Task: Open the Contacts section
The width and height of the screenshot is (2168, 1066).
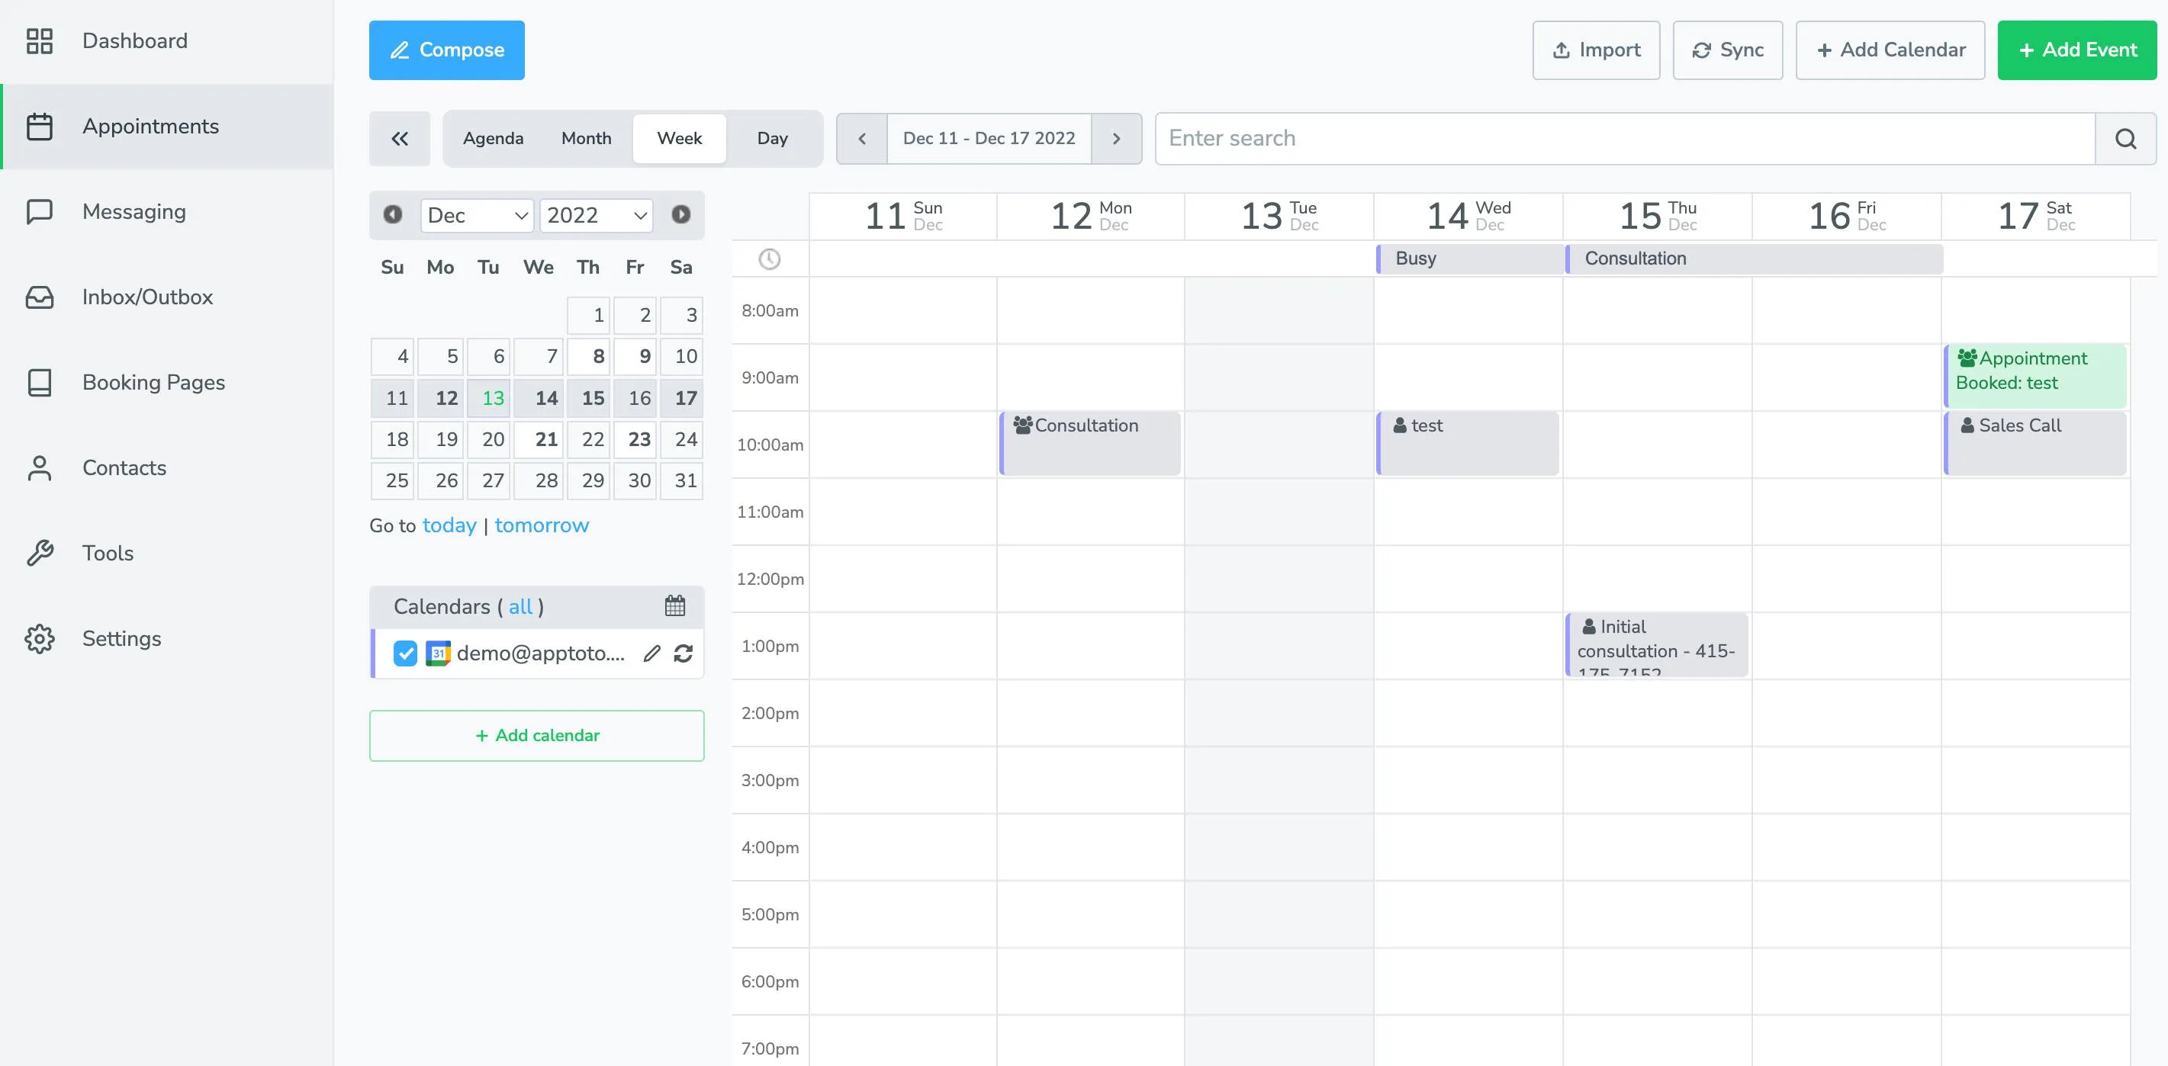Action: tap(124, 467)
